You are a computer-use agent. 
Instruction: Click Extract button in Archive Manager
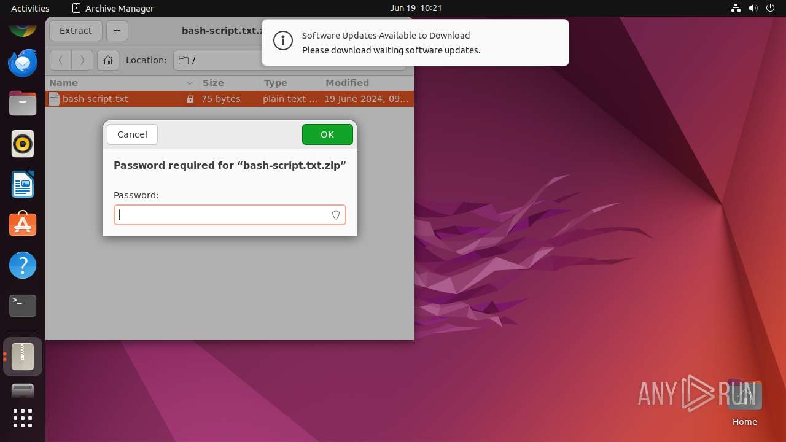pyautogui.click(x=76, y=31)
